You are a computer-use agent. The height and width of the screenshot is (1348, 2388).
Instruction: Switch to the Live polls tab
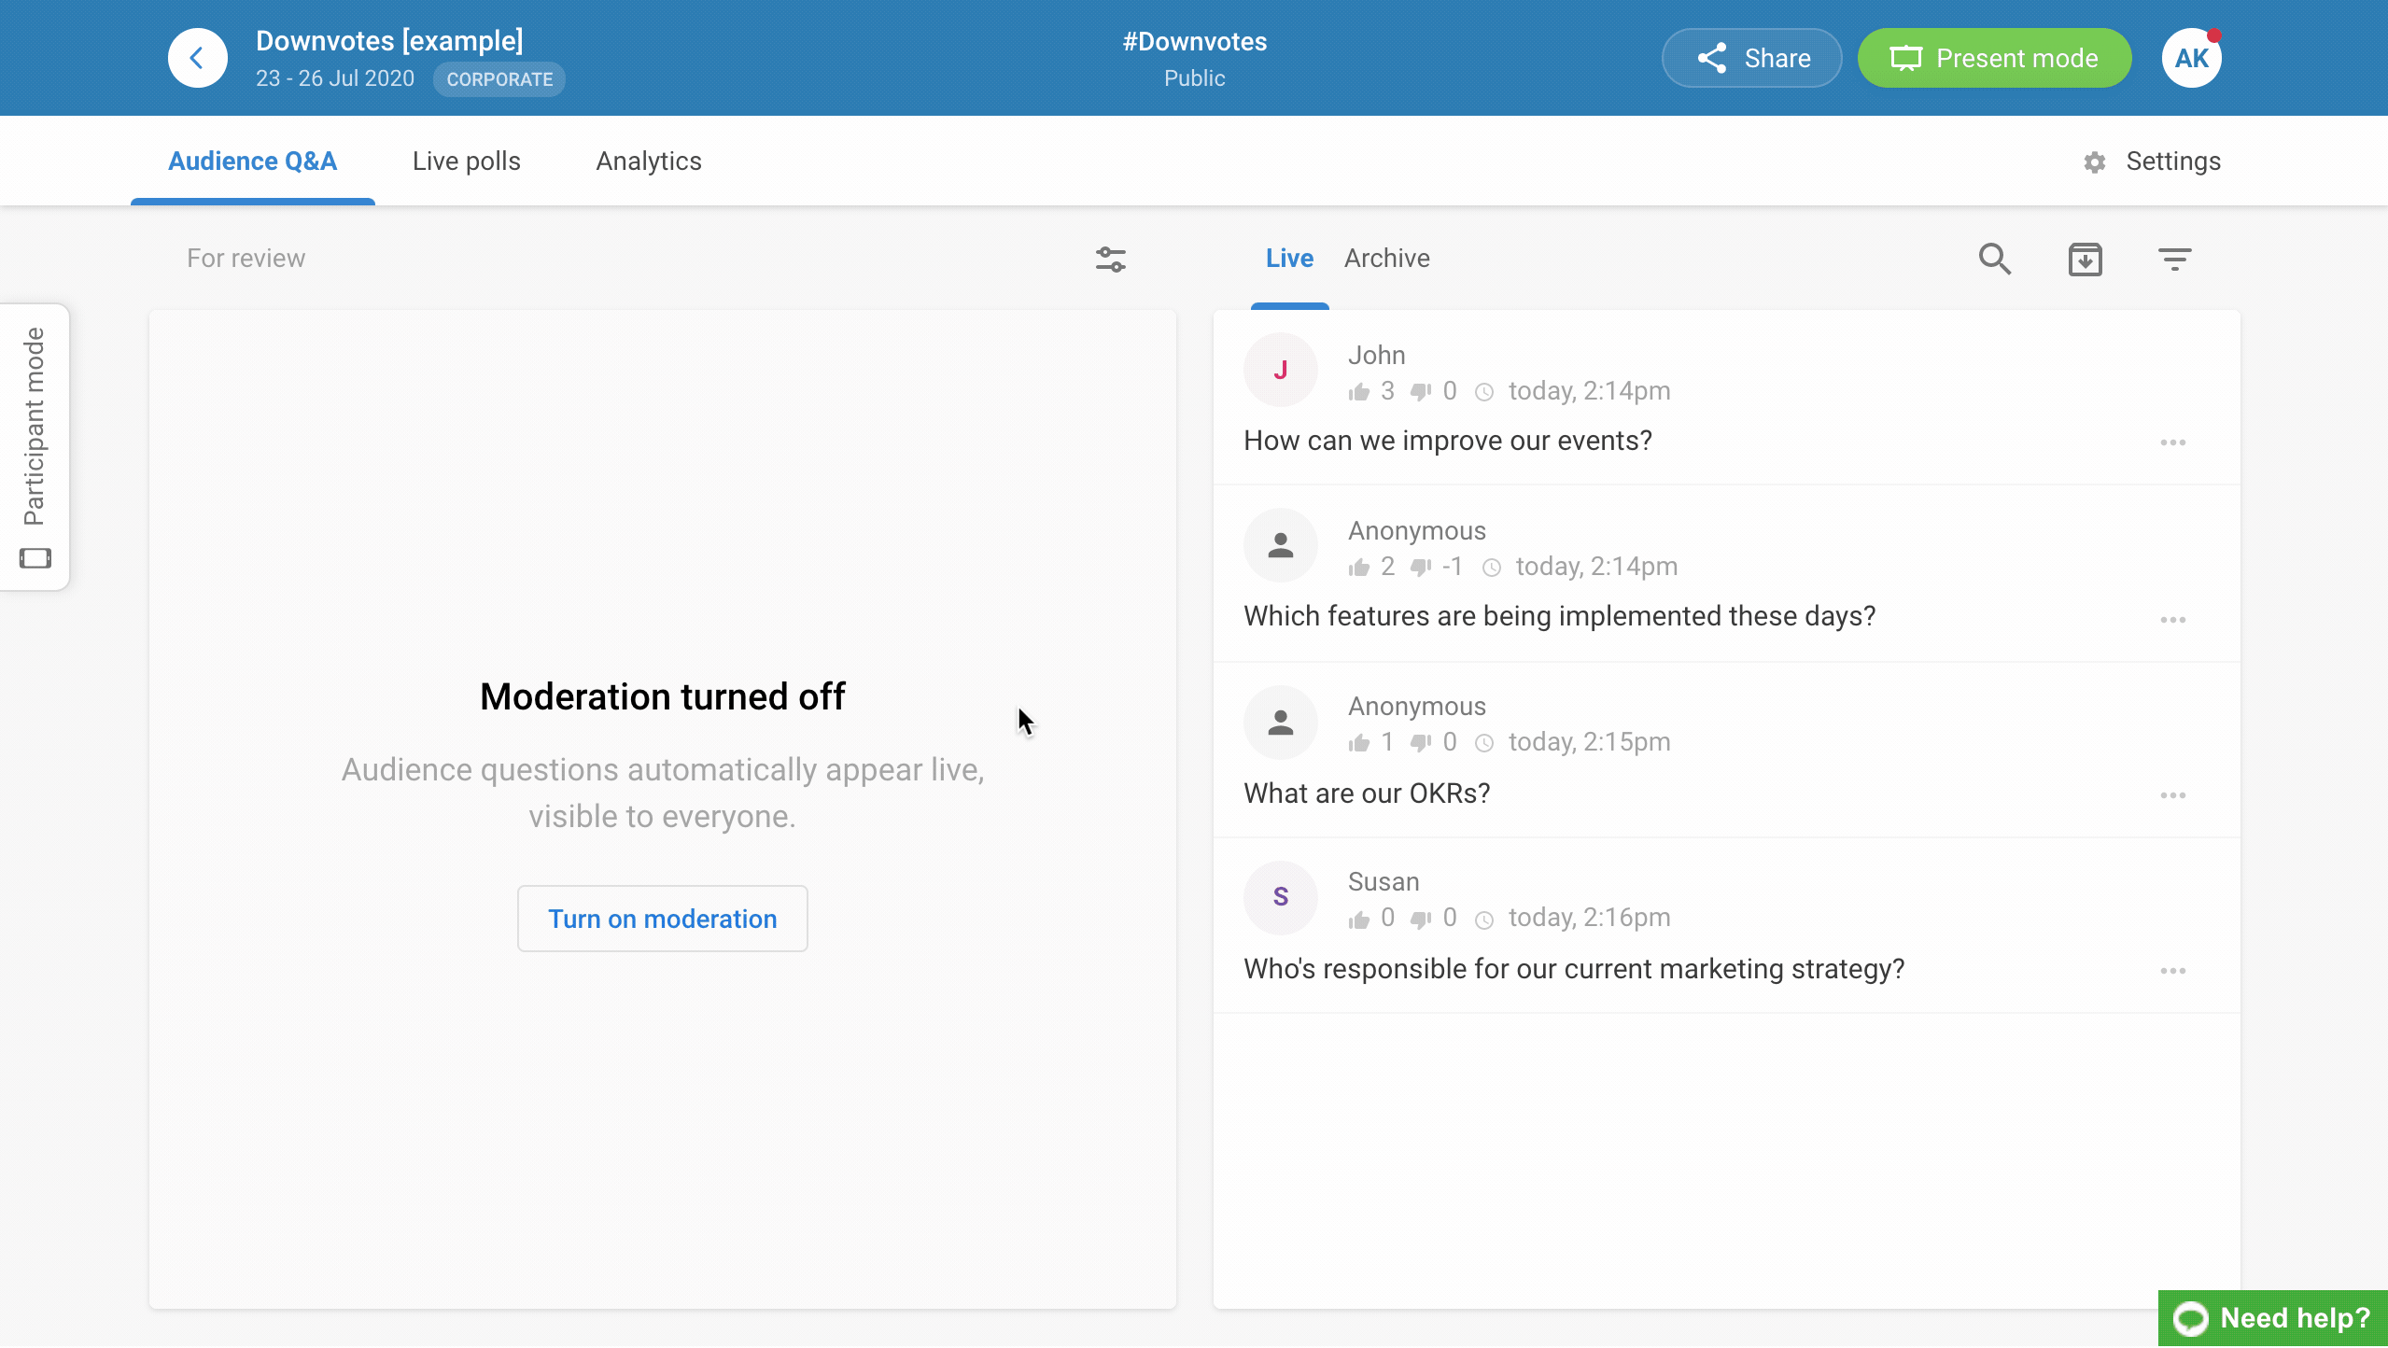pyautogui.click(x=467, y=161)
